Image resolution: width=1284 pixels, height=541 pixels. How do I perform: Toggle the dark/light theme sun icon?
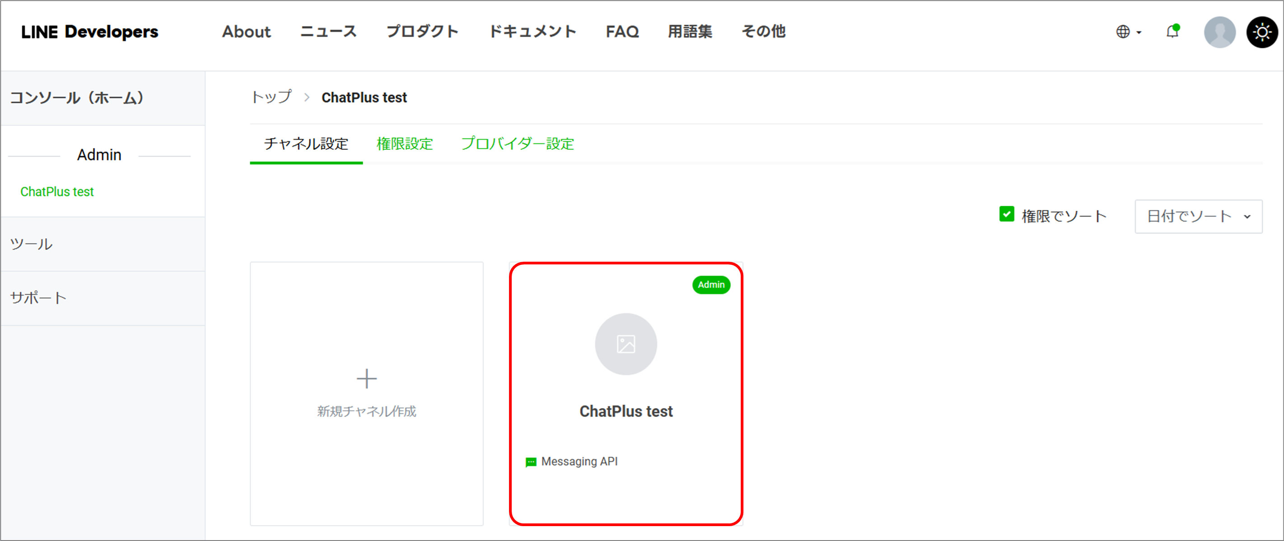coord(1261,32)
